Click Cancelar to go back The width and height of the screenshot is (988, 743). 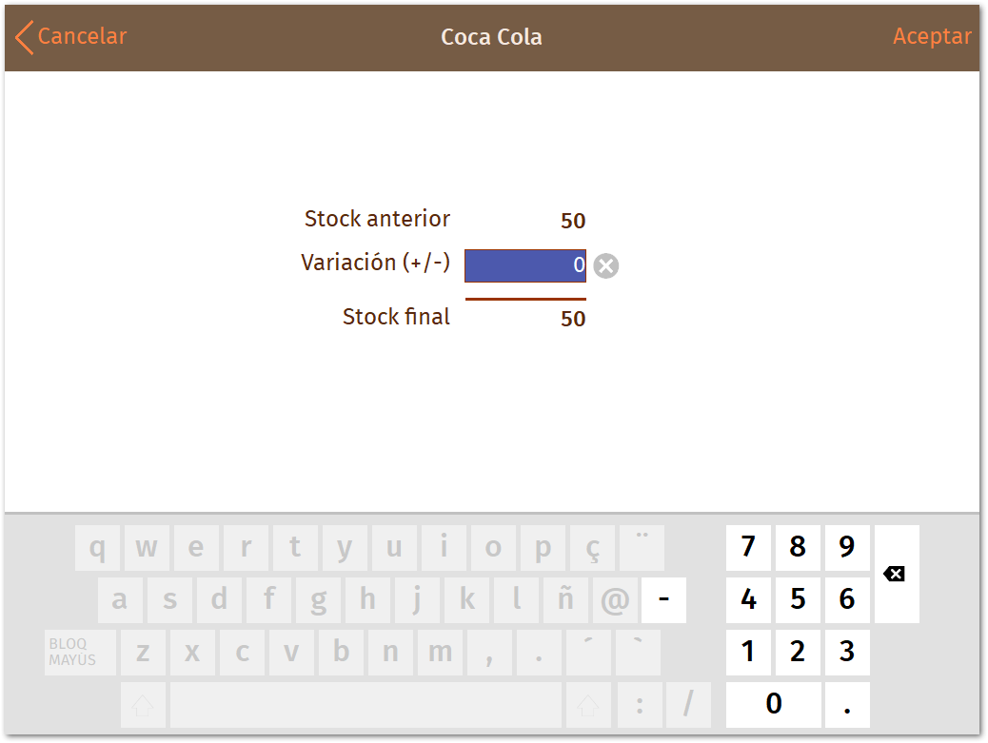click(82, 36)
